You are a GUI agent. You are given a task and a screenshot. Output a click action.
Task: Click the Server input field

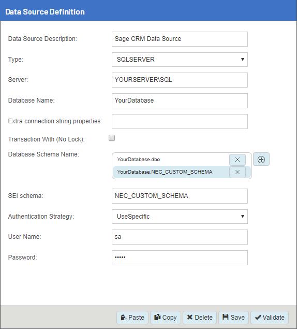180,80
